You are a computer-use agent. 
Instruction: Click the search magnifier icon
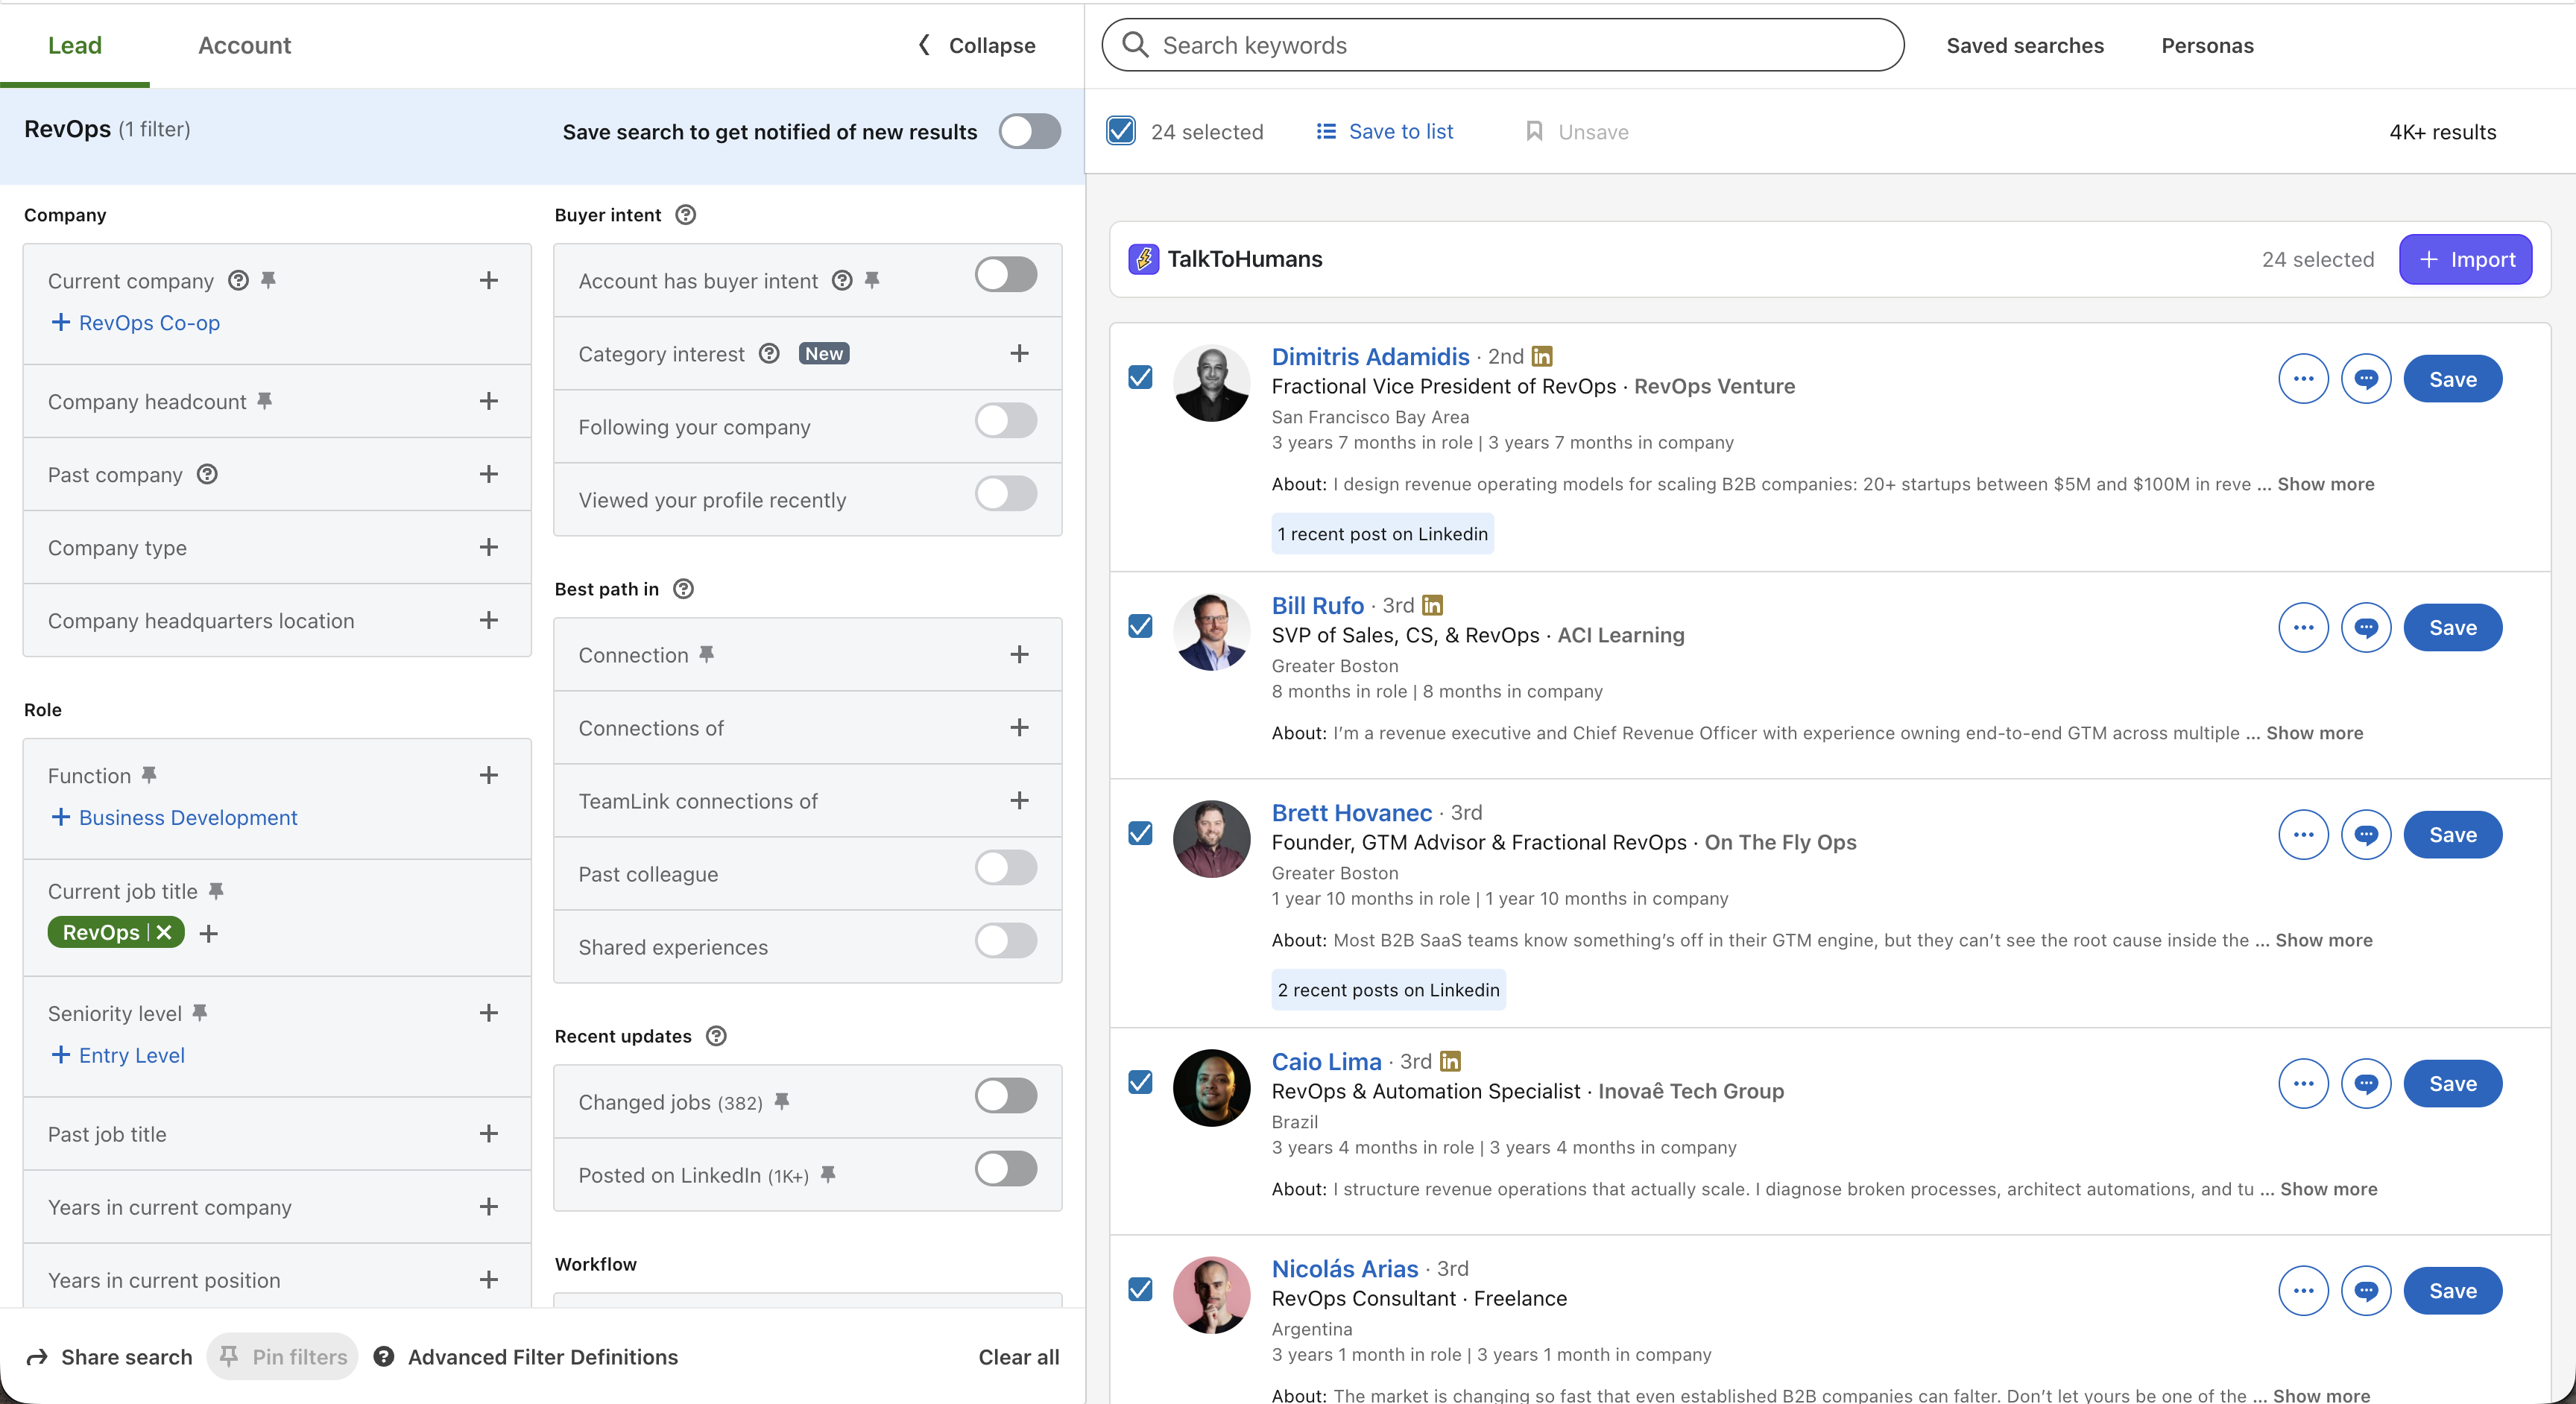pyautogui.click(x=1135, y=45)
